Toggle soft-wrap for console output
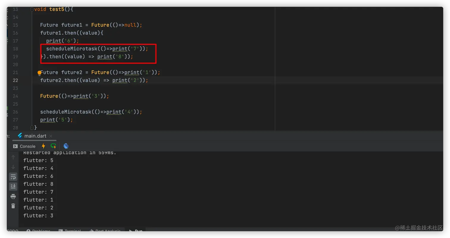450x238 pixels. coord(13,177)
